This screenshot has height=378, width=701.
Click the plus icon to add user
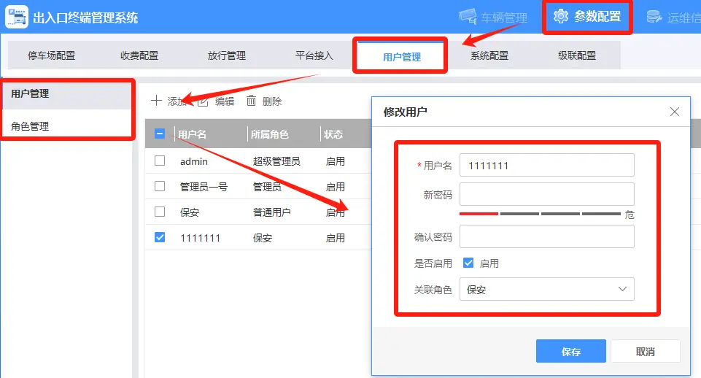[x=156, y=101]
